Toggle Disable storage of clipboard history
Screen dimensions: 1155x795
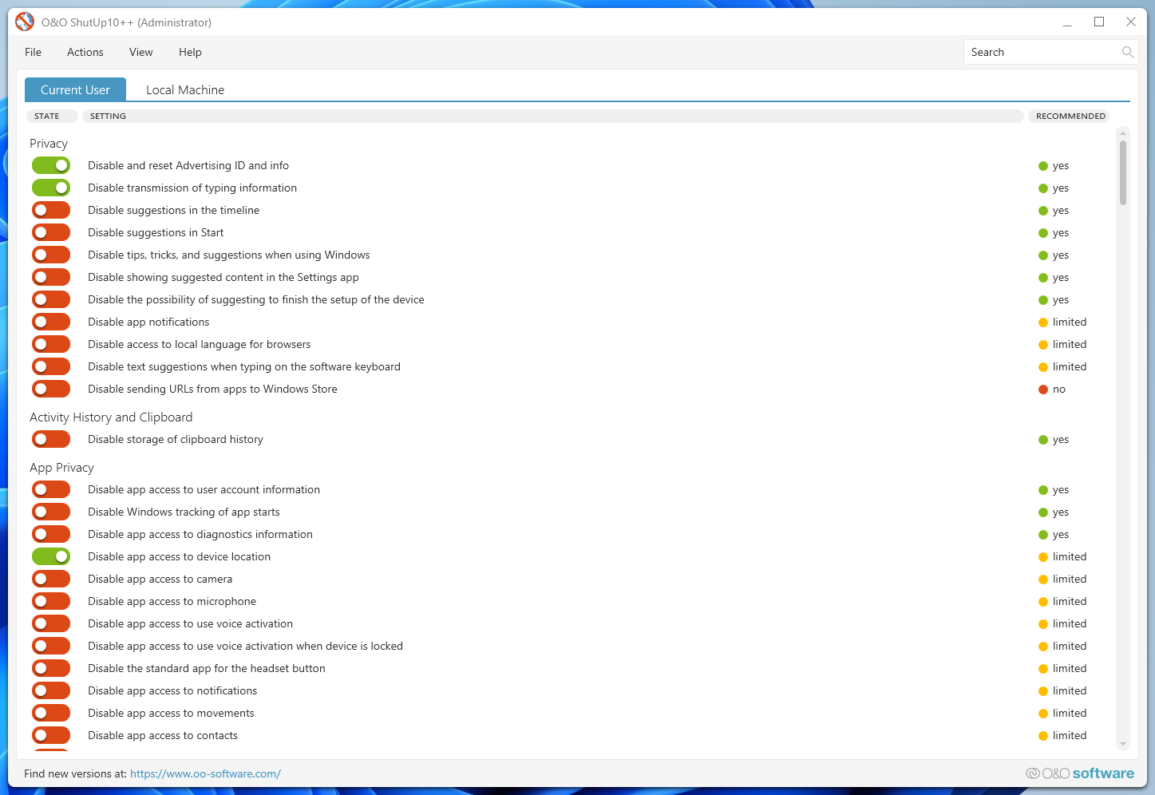51,439
